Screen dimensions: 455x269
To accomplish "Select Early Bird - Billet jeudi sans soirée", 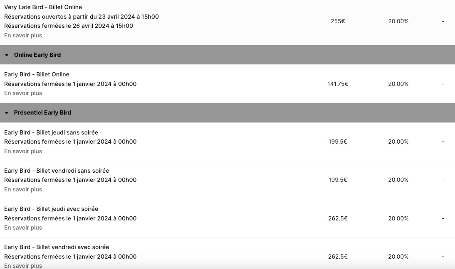I will point(51,132).
